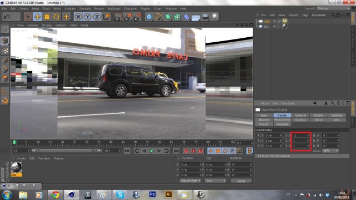Open the rotation Order HPB dropdown

pyautogui.click(x=330, y=151)
